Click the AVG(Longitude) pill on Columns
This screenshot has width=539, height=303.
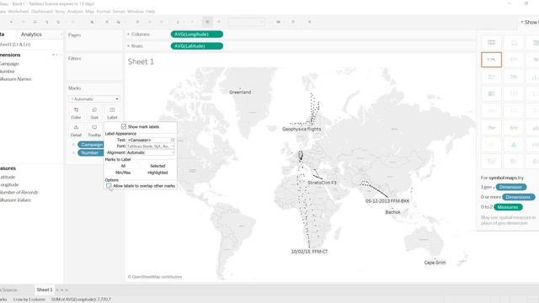[x=197, y=35]
